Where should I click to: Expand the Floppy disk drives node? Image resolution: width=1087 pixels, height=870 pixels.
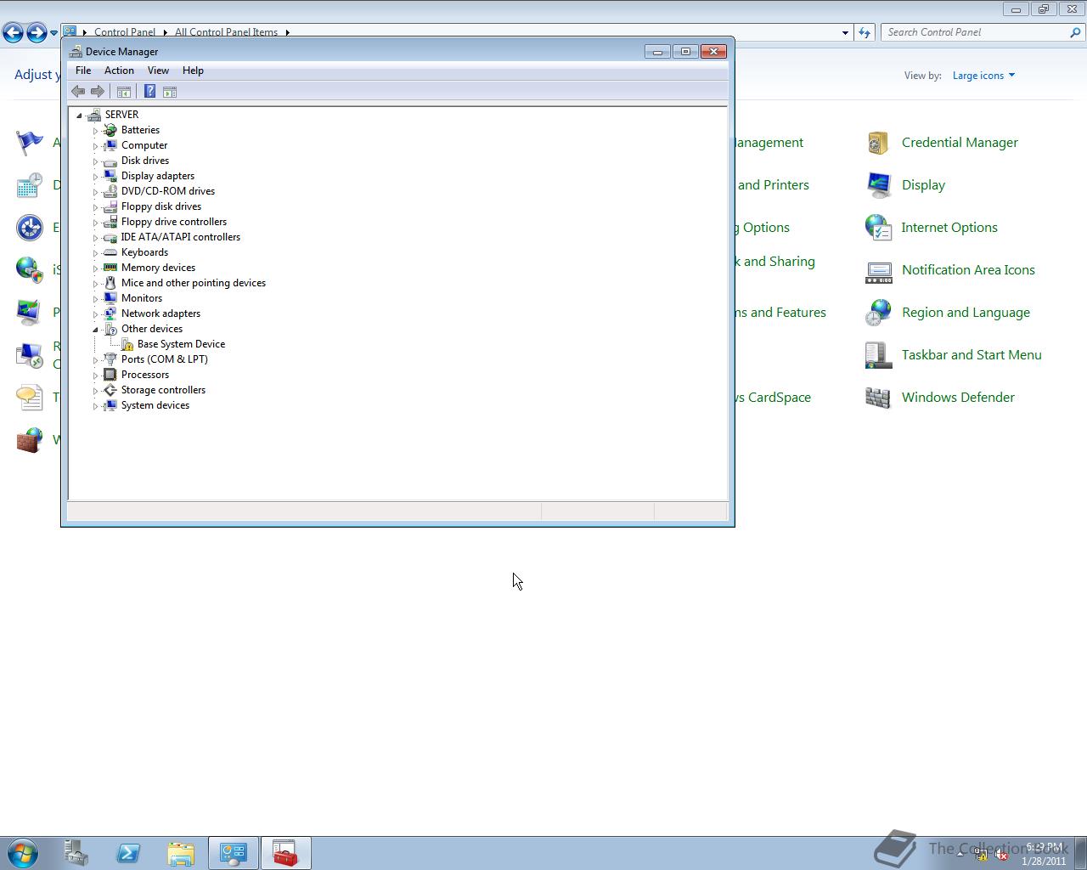(x=95, y=207)
